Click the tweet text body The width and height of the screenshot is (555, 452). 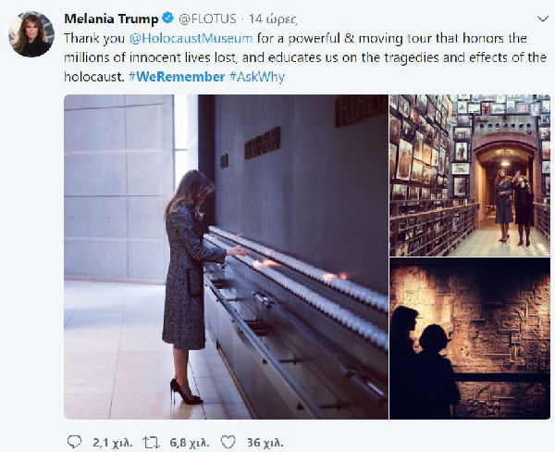pyautogui.click(x=305, y=57)
